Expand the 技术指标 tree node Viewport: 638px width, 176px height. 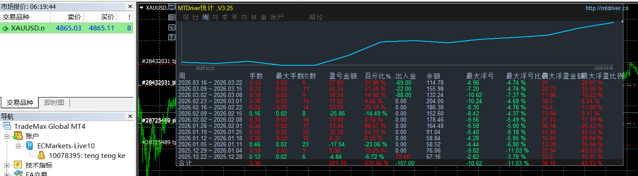7,165
